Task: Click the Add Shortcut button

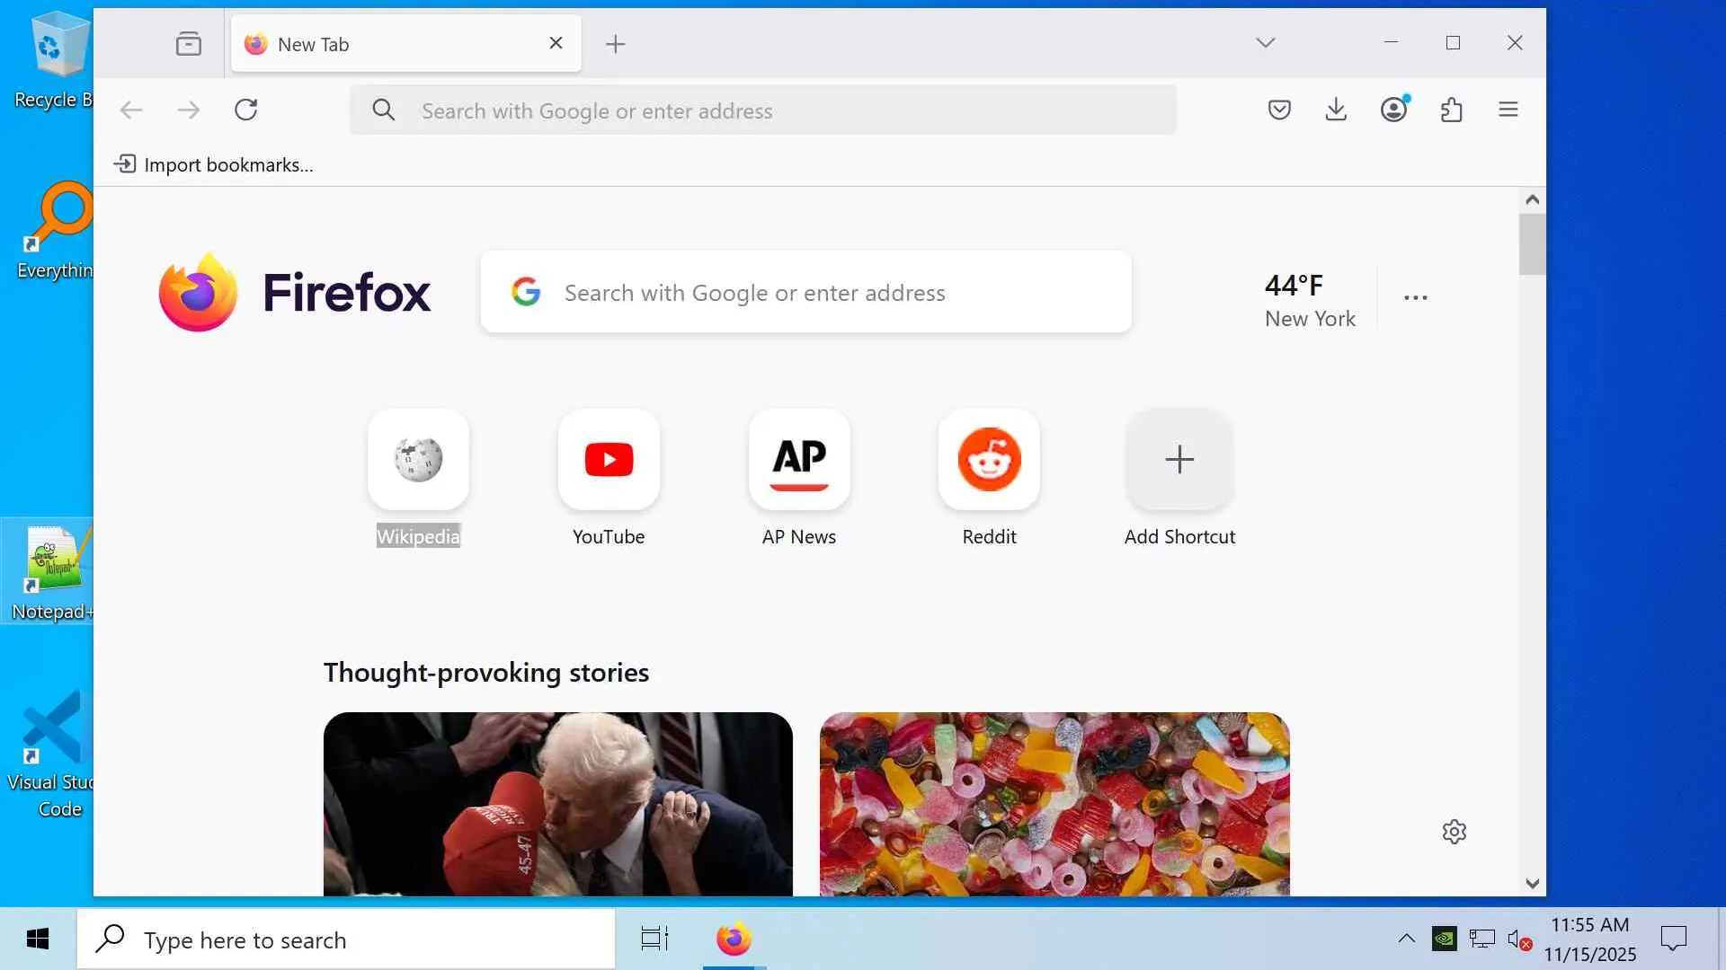Action: tap(1179, 460)
